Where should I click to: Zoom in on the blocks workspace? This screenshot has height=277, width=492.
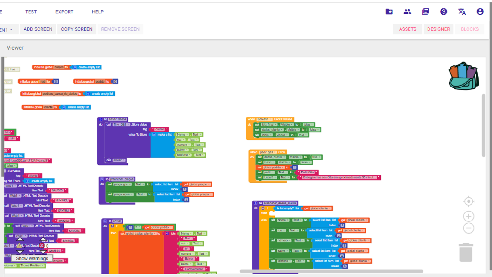click(468, 216)
